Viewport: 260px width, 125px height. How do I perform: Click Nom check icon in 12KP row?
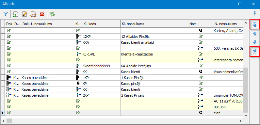[201, 36]
